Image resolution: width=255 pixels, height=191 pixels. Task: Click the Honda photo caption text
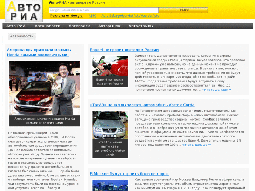pos(45,121)
